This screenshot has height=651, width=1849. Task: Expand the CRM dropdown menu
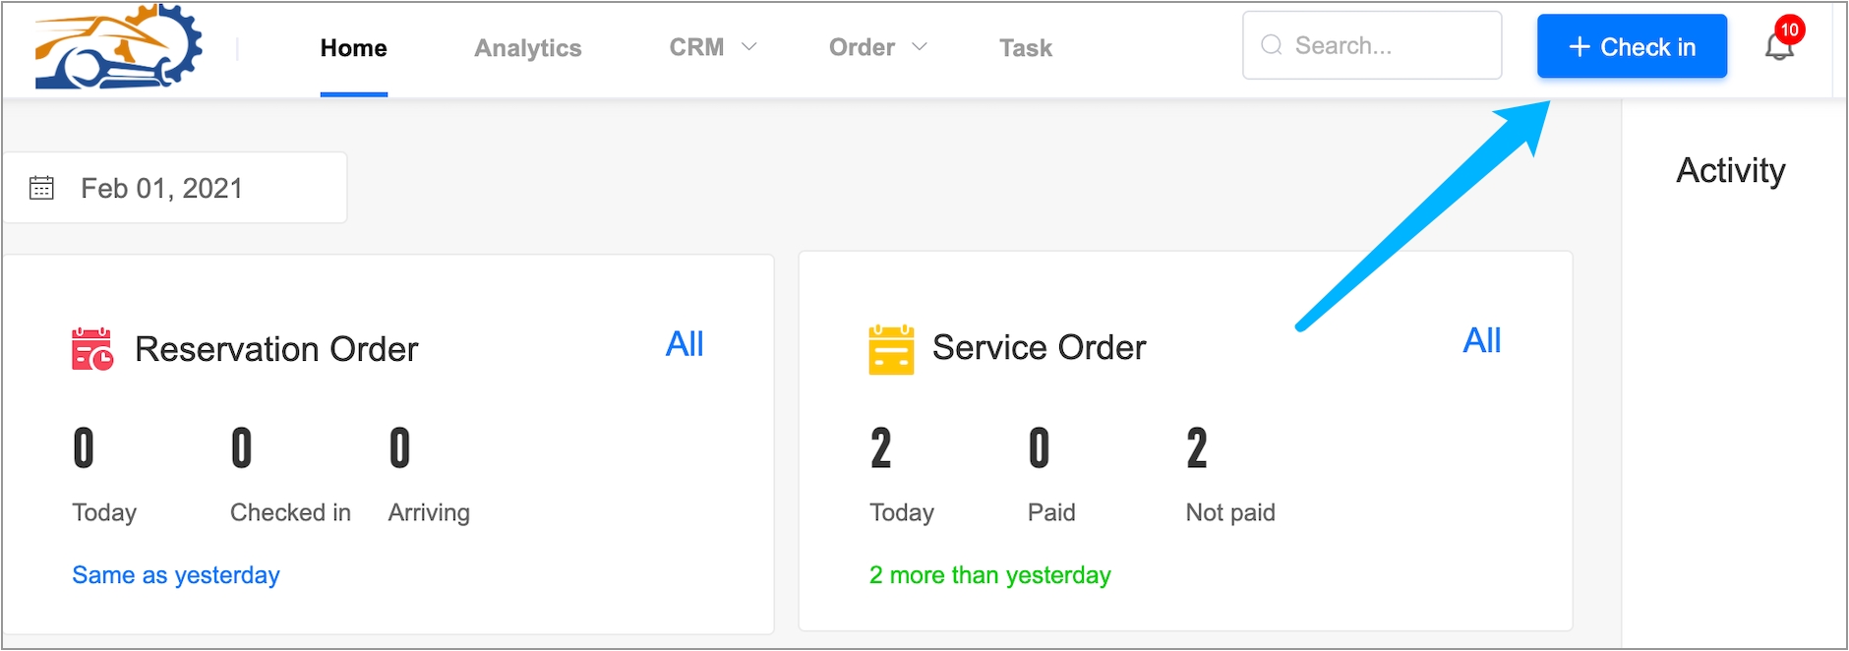[712, 47]
